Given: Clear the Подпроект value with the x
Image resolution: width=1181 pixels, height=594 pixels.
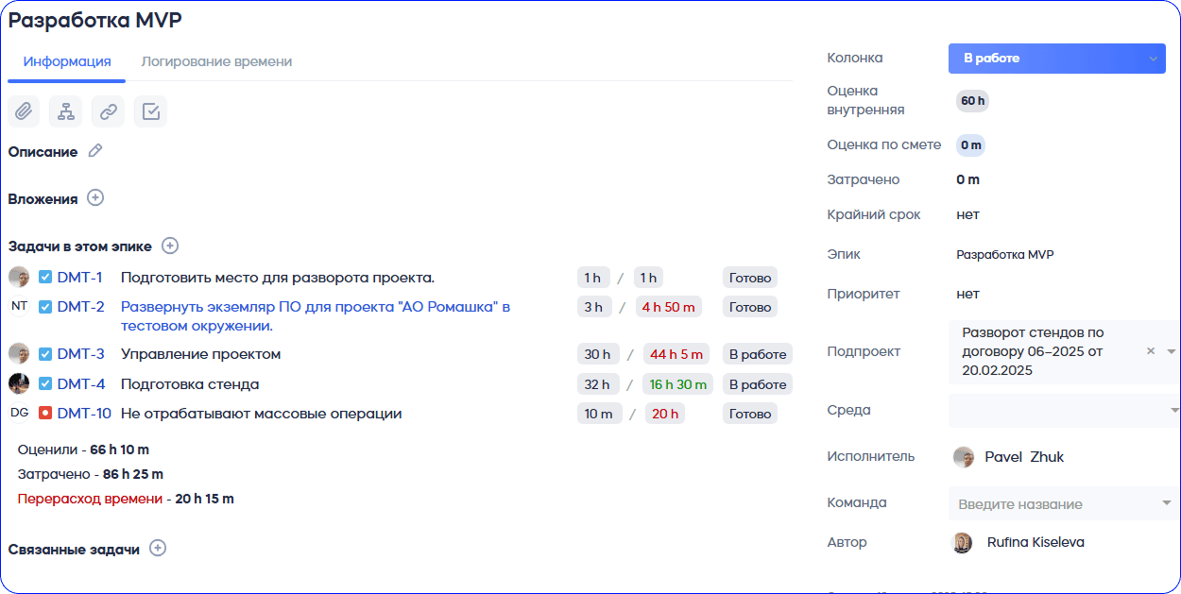Looking at the screenshot, I should [1151, 350].
